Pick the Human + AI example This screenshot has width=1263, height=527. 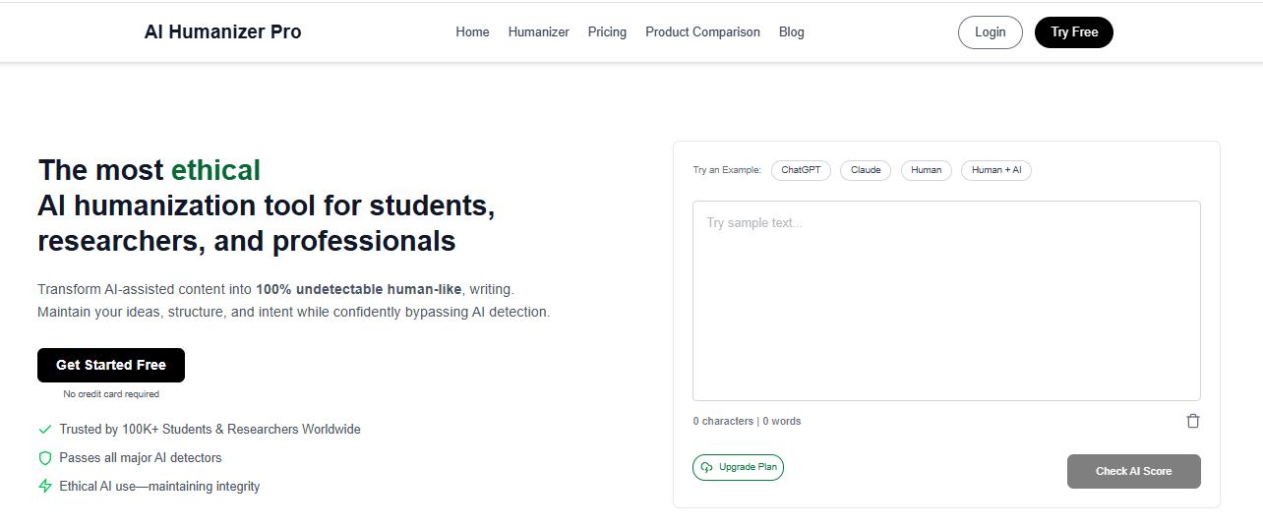pyautogui.click(x=995, y=170)
